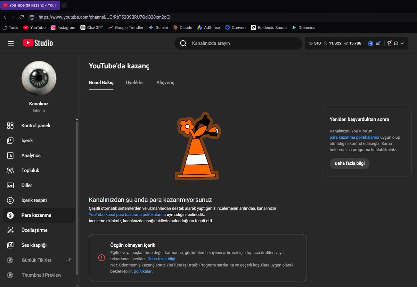Click the YouTube Studio logo
417x287 pixels.
[x=38, y=43]
